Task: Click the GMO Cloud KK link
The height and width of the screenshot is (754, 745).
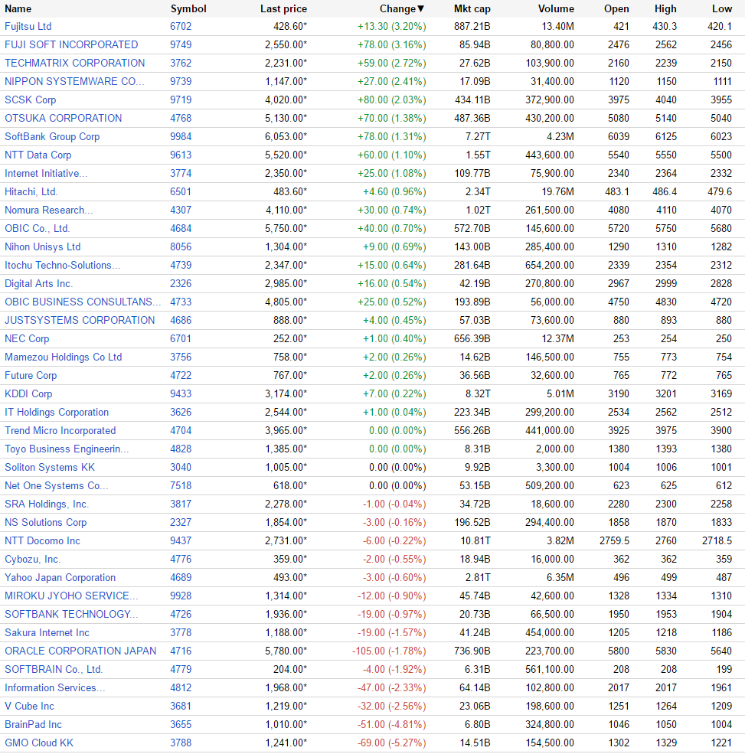Action: click(39, 743)
